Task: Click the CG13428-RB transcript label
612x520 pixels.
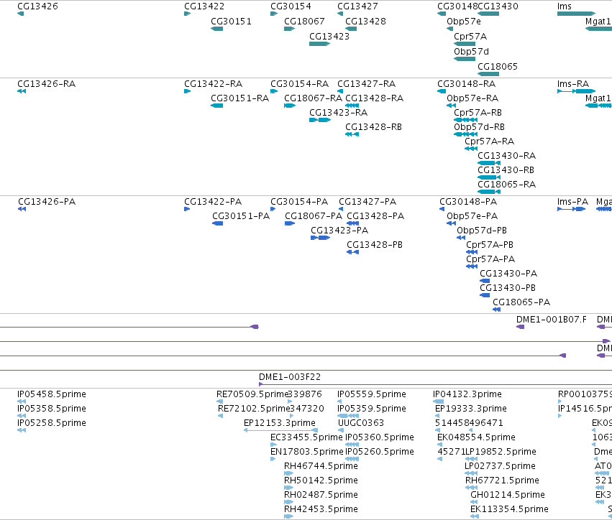Action: (373, 127)
